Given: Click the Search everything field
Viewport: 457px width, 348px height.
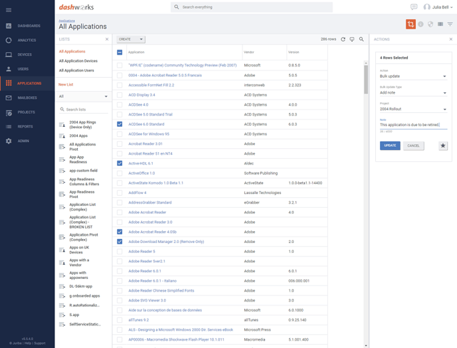Looking at the screenshot, I should 252,7.
